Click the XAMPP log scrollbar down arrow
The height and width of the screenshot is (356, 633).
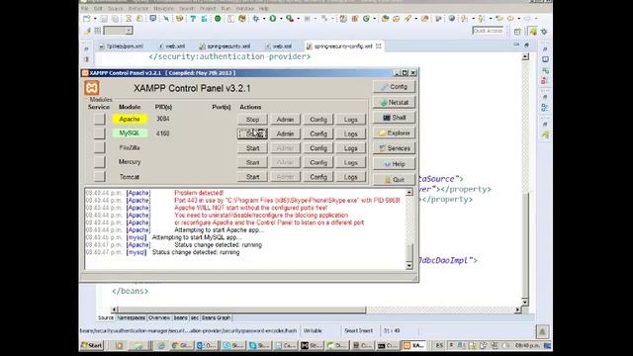(x=409, y=265)
